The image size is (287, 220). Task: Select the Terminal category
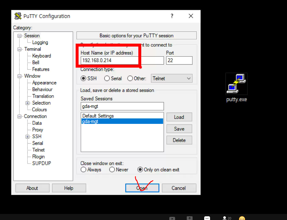(x=33, y=49)
